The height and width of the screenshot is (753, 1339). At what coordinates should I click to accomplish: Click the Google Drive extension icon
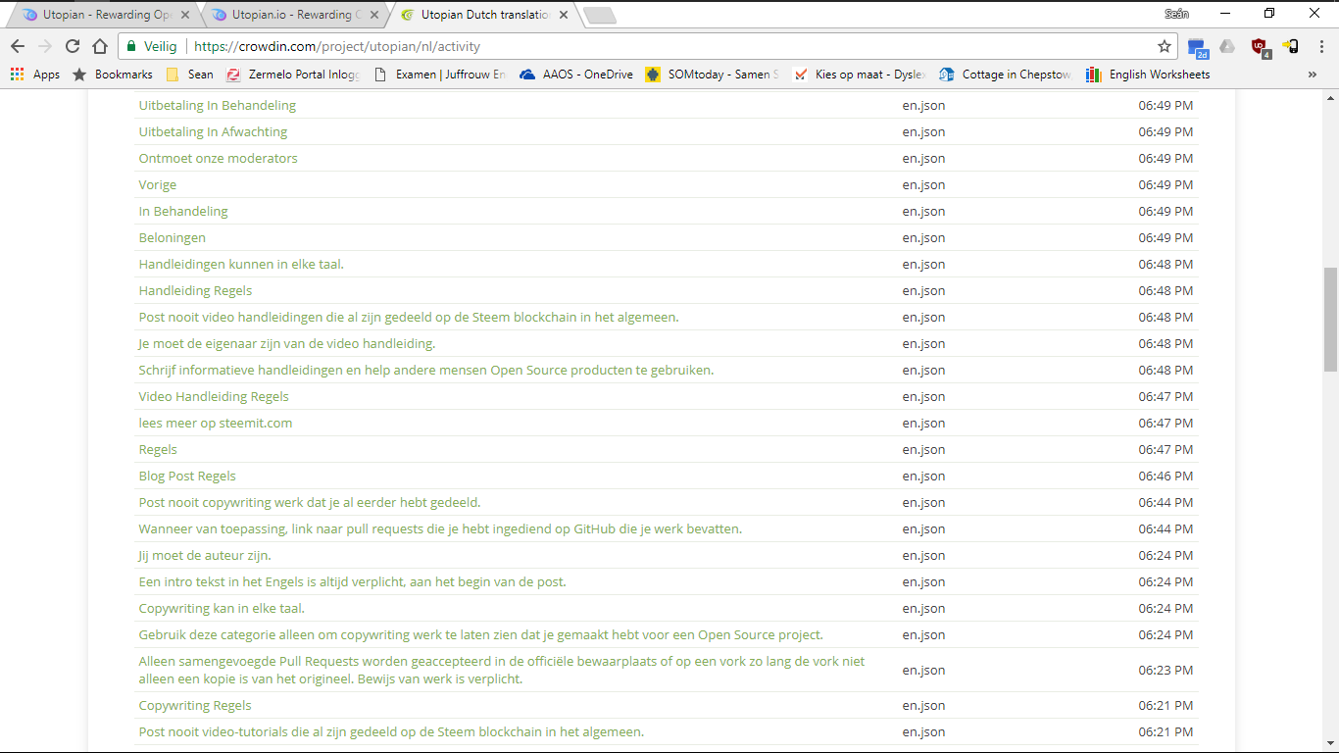click(1227, 46)
